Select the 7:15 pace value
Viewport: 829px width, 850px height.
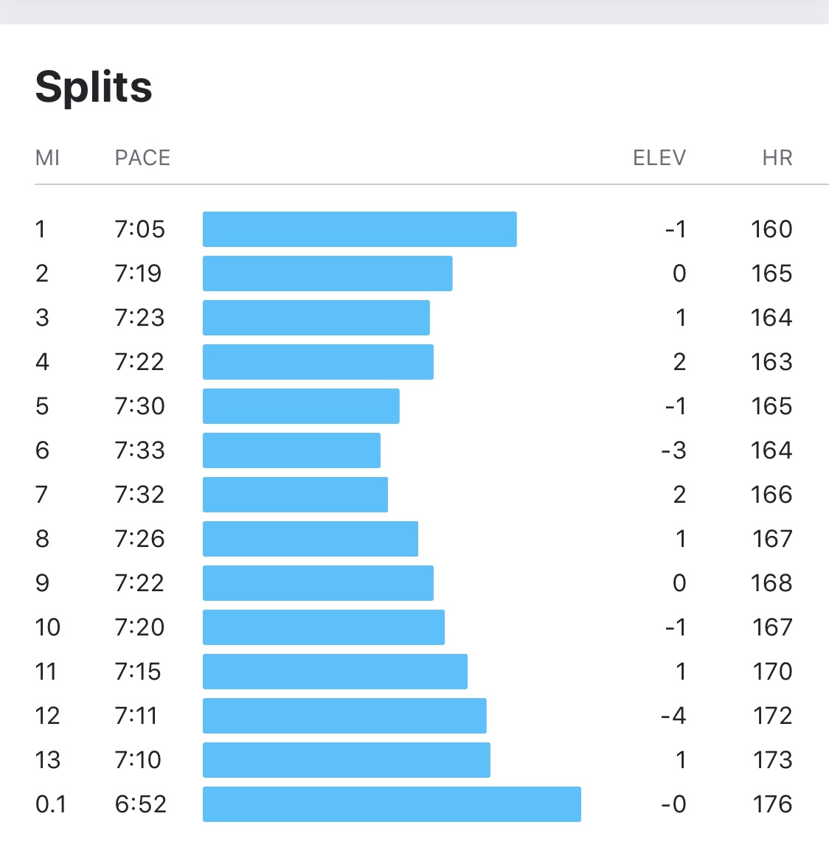(x=138, y=672)
